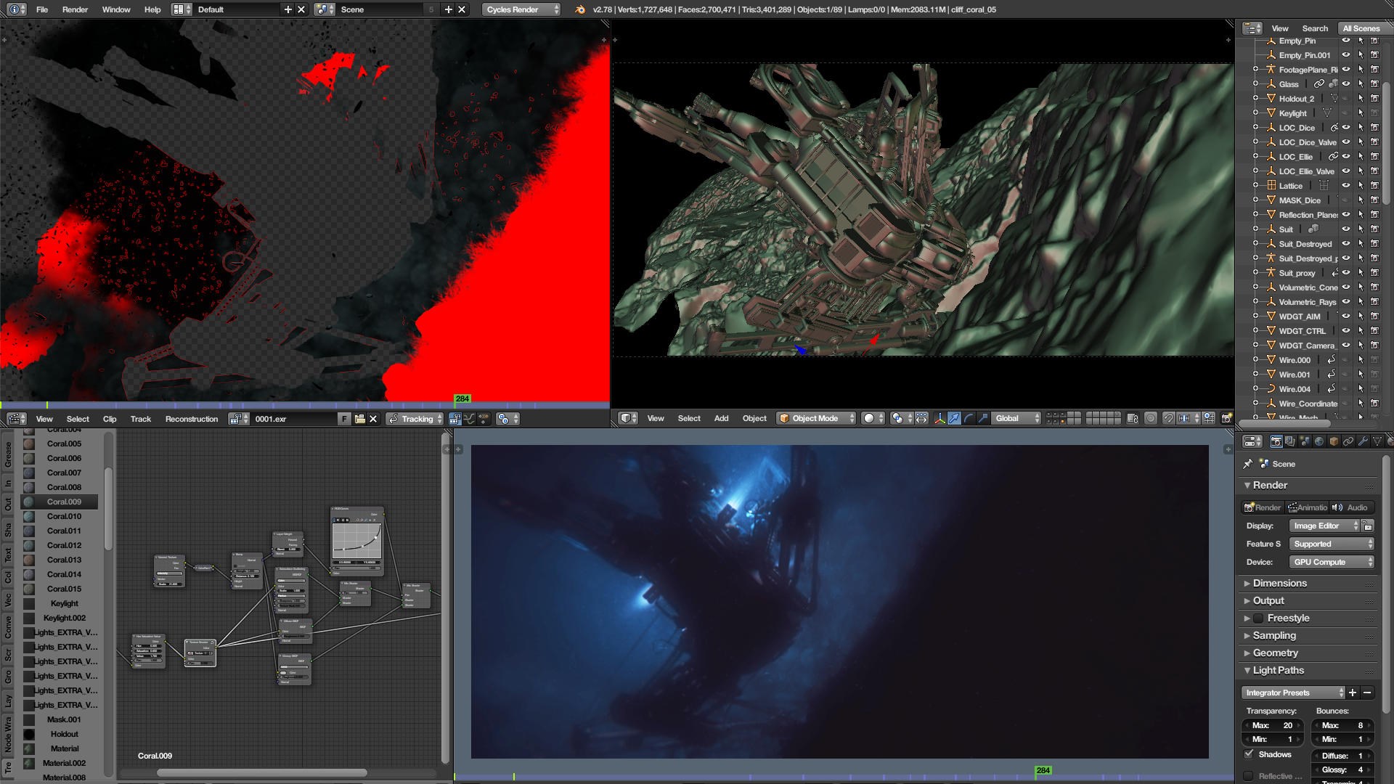Viewport: 1394px width, 784px height.
Task: Open the Render menu in top bar
Action: 75,9
